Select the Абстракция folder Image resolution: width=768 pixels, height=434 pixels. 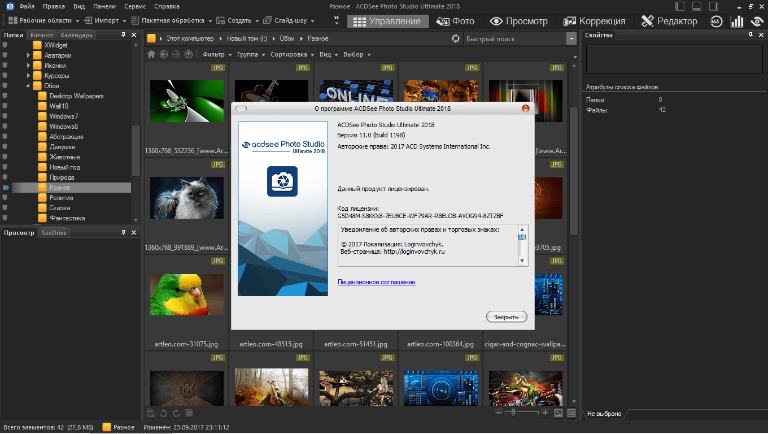[x=66, y=137]
